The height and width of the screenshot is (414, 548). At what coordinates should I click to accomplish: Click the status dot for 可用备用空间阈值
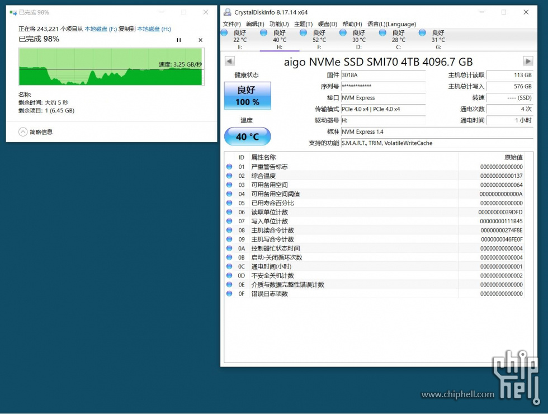[x=229, y=194]
